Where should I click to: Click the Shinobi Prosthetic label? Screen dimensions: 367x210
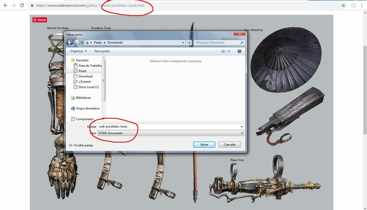coord(58,28)
